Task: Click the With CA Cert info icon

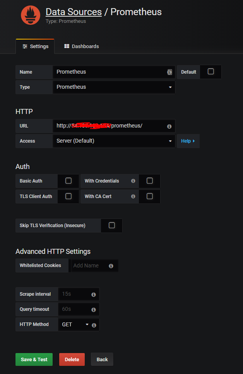Action: click(133, 196)
